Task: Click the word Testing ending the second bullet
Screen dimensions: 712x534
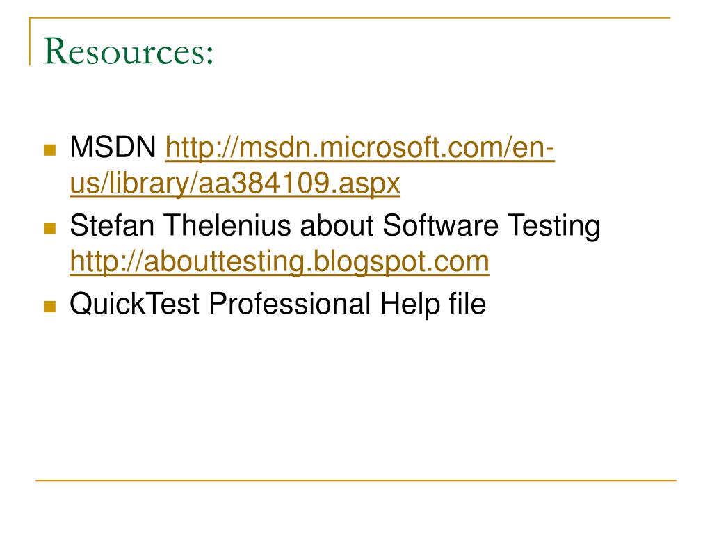Action: coord(553,226)
